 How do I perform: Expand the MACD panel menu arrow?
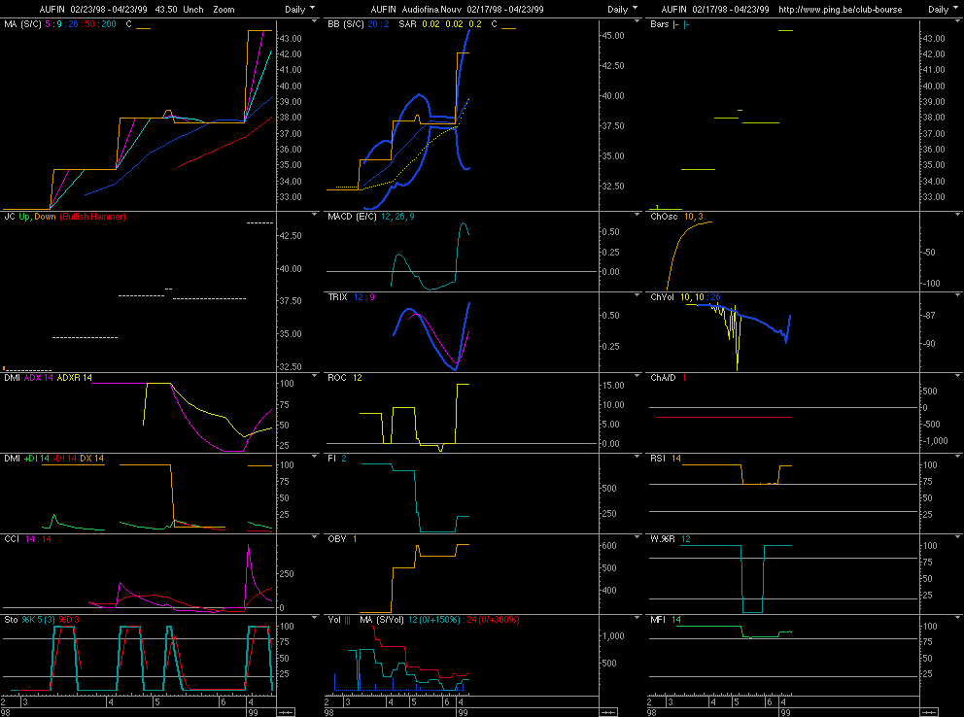[x=637, y=215]
